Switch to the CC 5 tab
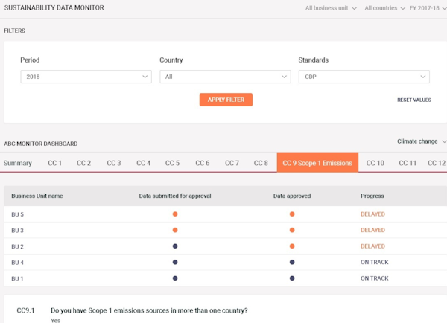Screen dimensions: 447x323 pos(173,163)
